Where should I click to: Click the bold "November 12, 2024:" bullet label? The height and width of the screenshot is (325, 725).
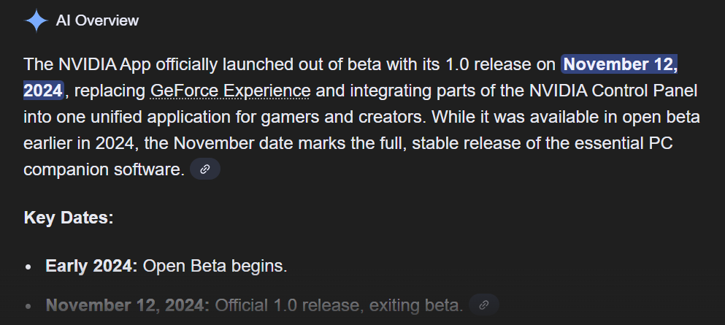pos(128,305)
